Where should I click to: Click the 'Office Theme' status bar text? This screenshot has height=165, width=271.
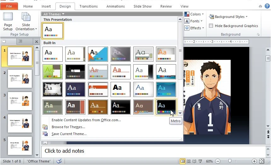[x=39, y=161]
